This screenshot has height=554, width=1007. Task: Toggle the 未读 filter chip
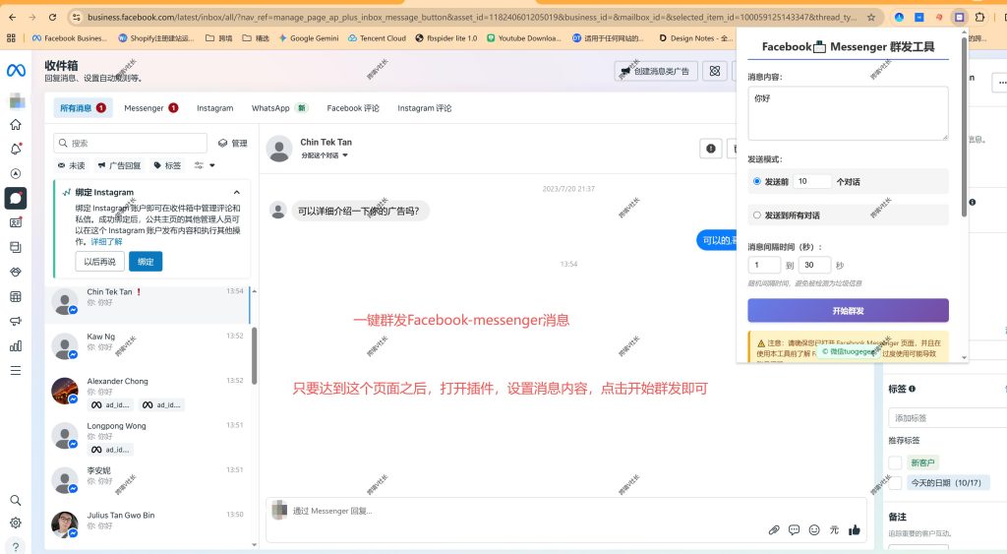71,166
